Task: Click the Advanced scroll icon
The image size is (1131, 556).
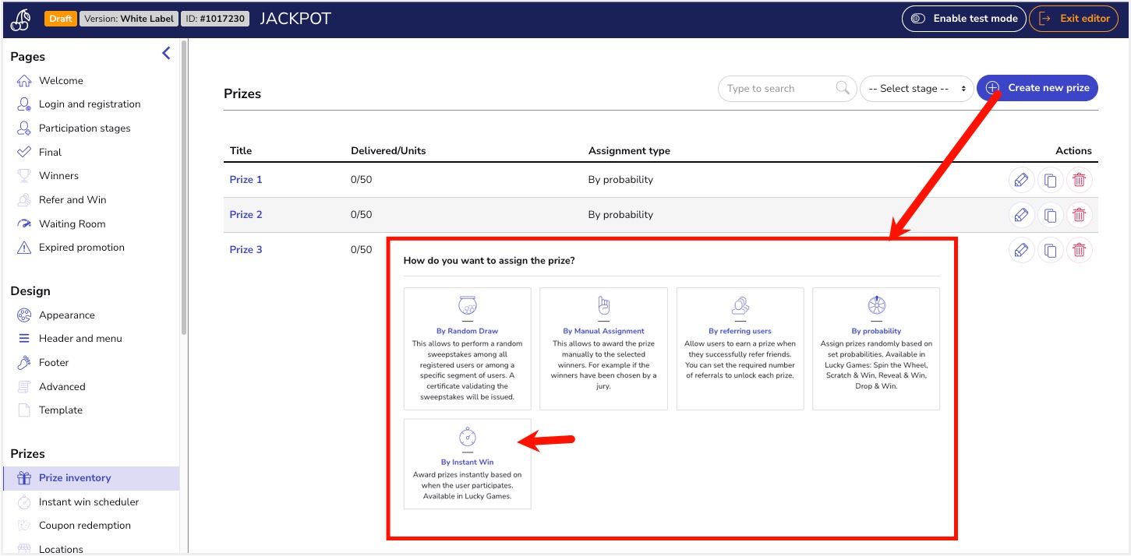Action: 23,387
